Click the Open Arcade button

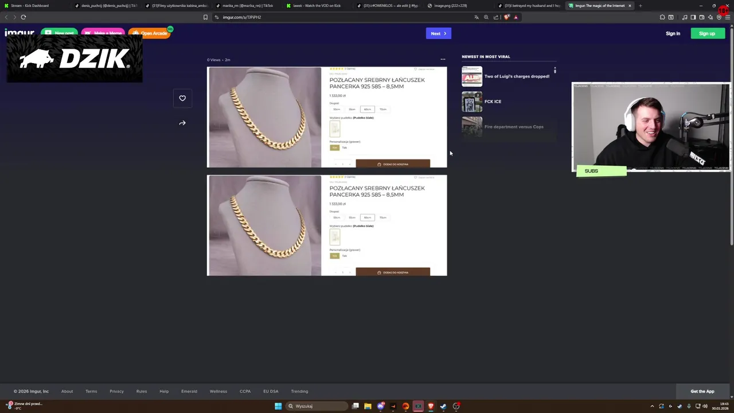(150, 33)
